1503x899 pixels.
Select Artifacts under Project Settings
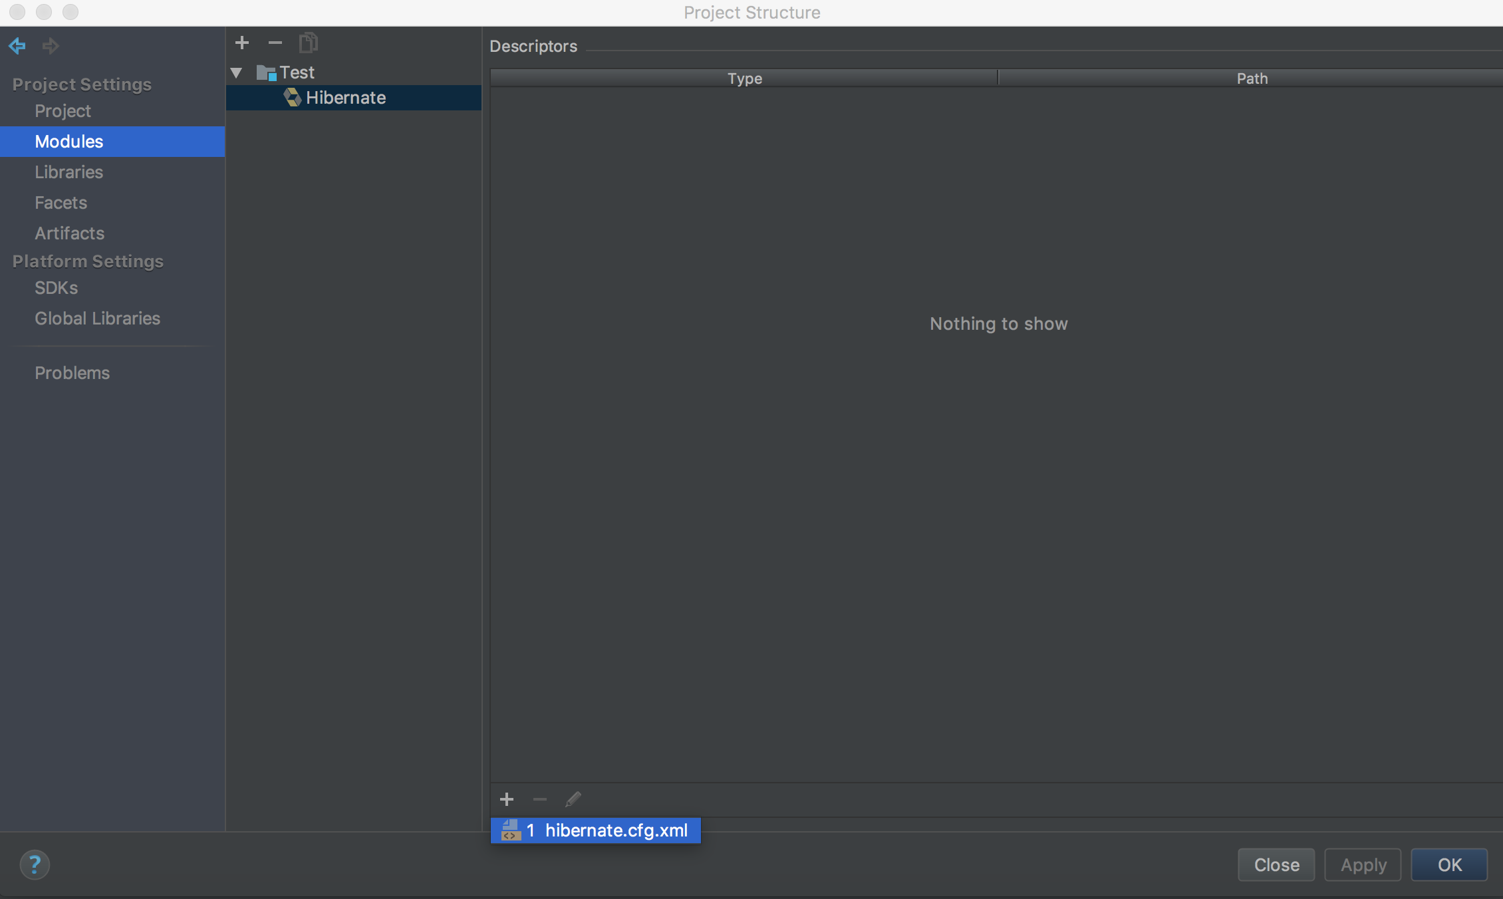pyautogui.click(x=68, y=231)
